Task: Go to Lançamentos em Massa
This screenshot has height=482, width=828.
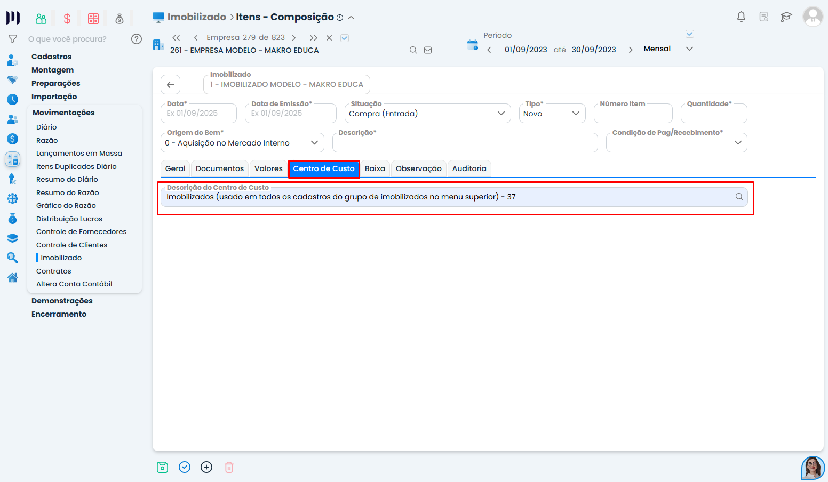Action: (x=79, y=154)
